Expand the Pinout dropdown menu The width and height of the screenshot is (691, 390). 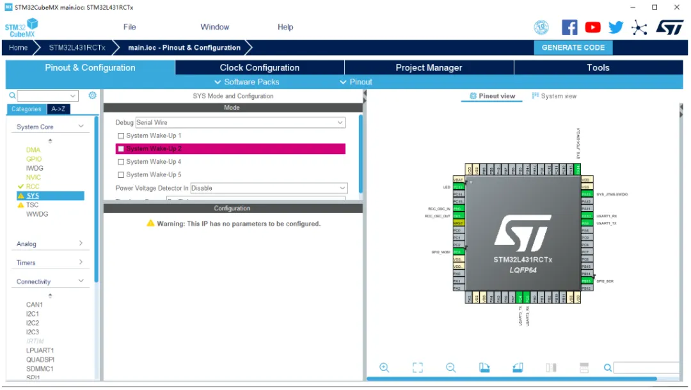tap(356, 82)
